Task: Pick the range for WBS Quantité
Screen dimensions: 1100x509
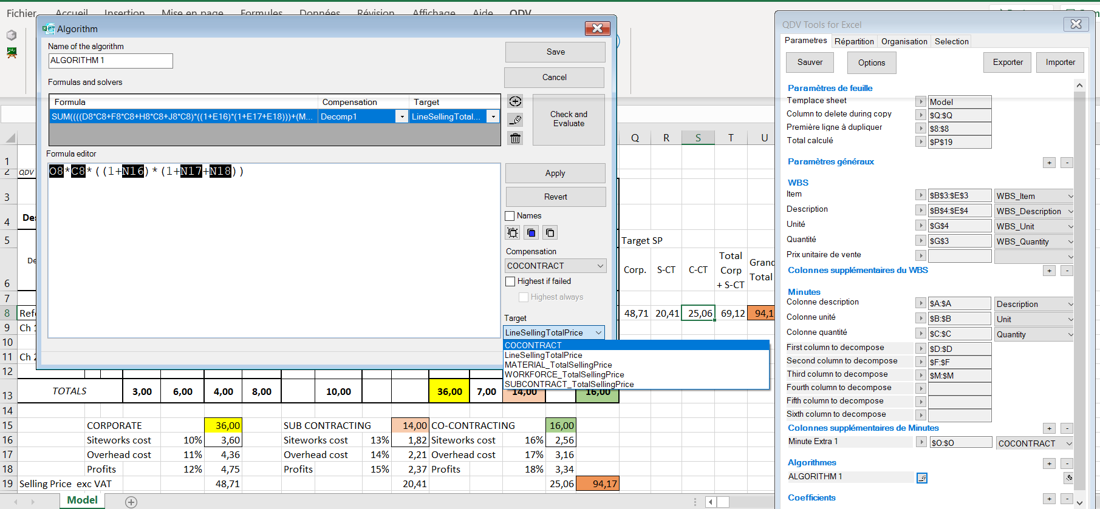Action: click(x=921, y=241)
